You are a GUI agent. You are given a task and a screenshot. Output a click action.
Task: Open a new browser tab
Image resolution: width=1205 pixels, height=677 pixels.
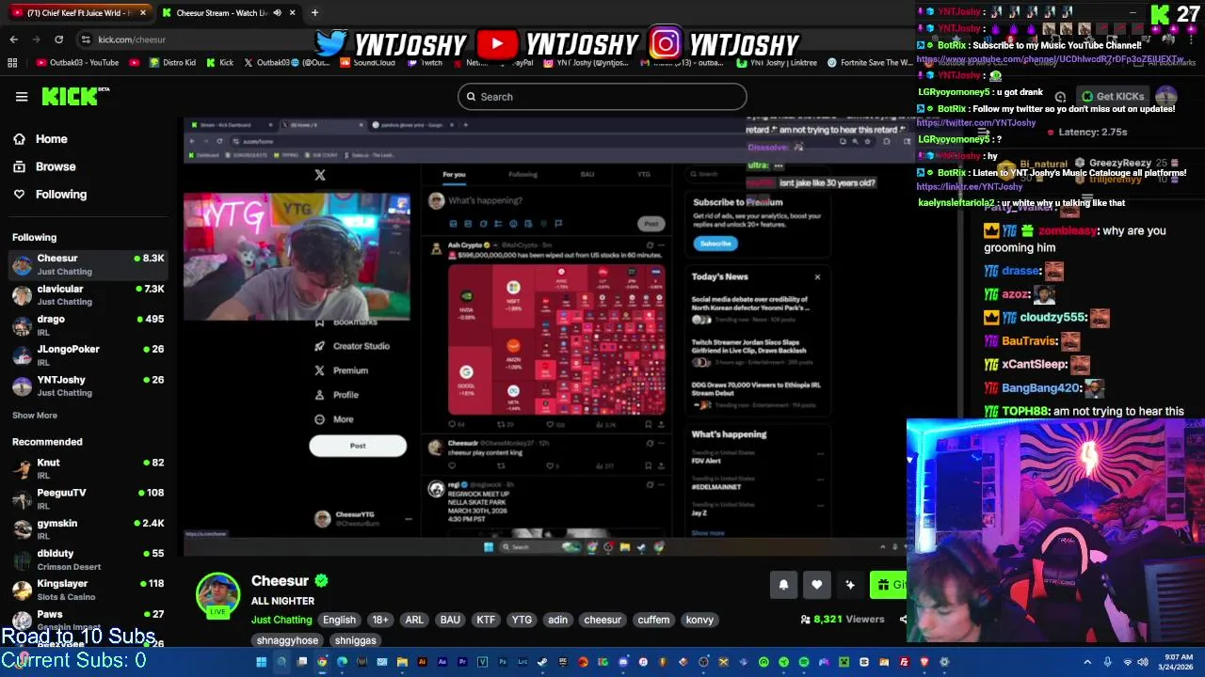(314, 13)
